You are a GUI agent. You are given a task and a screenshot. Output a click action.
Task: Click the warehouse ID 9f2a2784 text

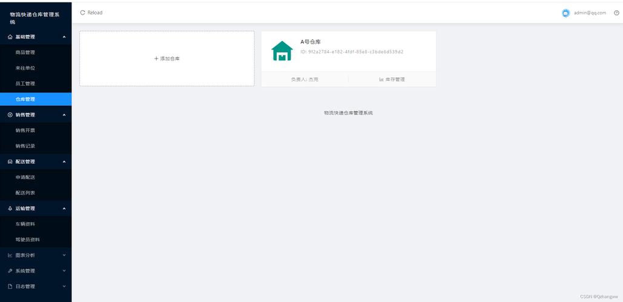coord(352,52)
